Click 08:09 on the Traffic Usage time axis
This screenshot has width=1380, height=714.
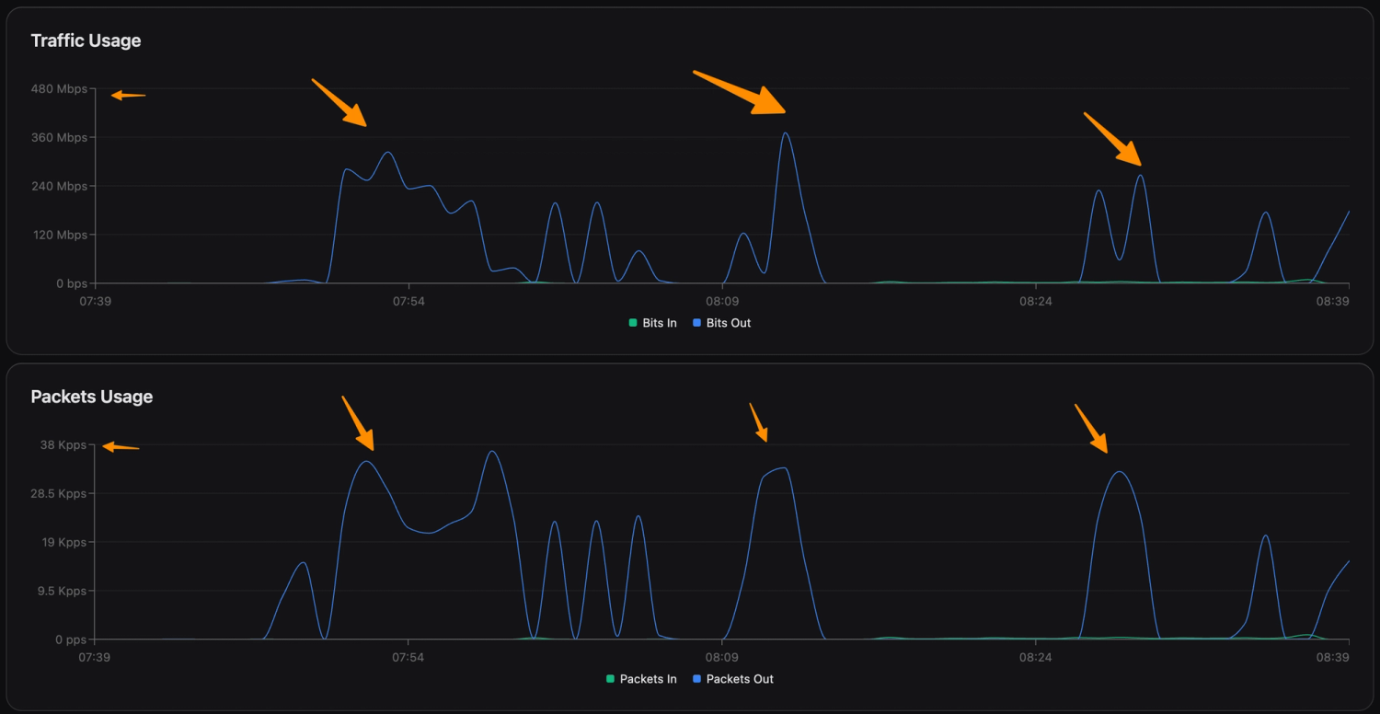point(722,301)
